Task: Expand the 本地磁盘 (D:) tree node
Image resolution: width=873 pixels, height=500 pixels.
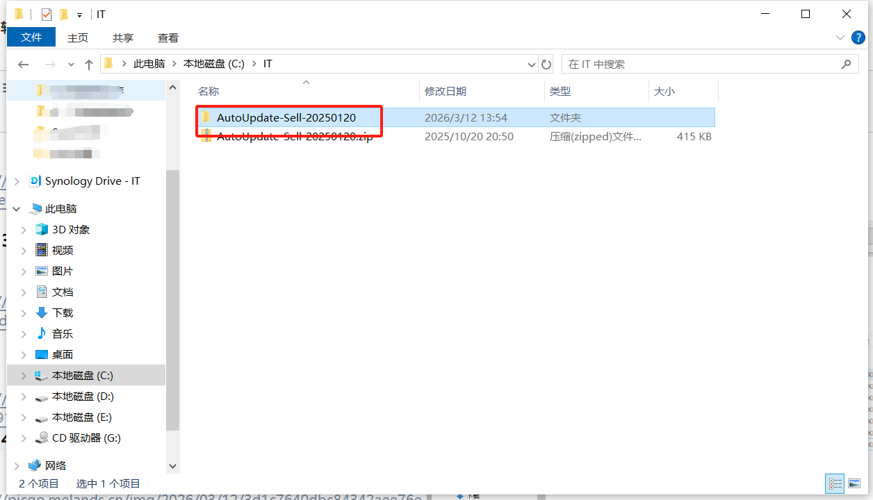Action: [24, 397]
